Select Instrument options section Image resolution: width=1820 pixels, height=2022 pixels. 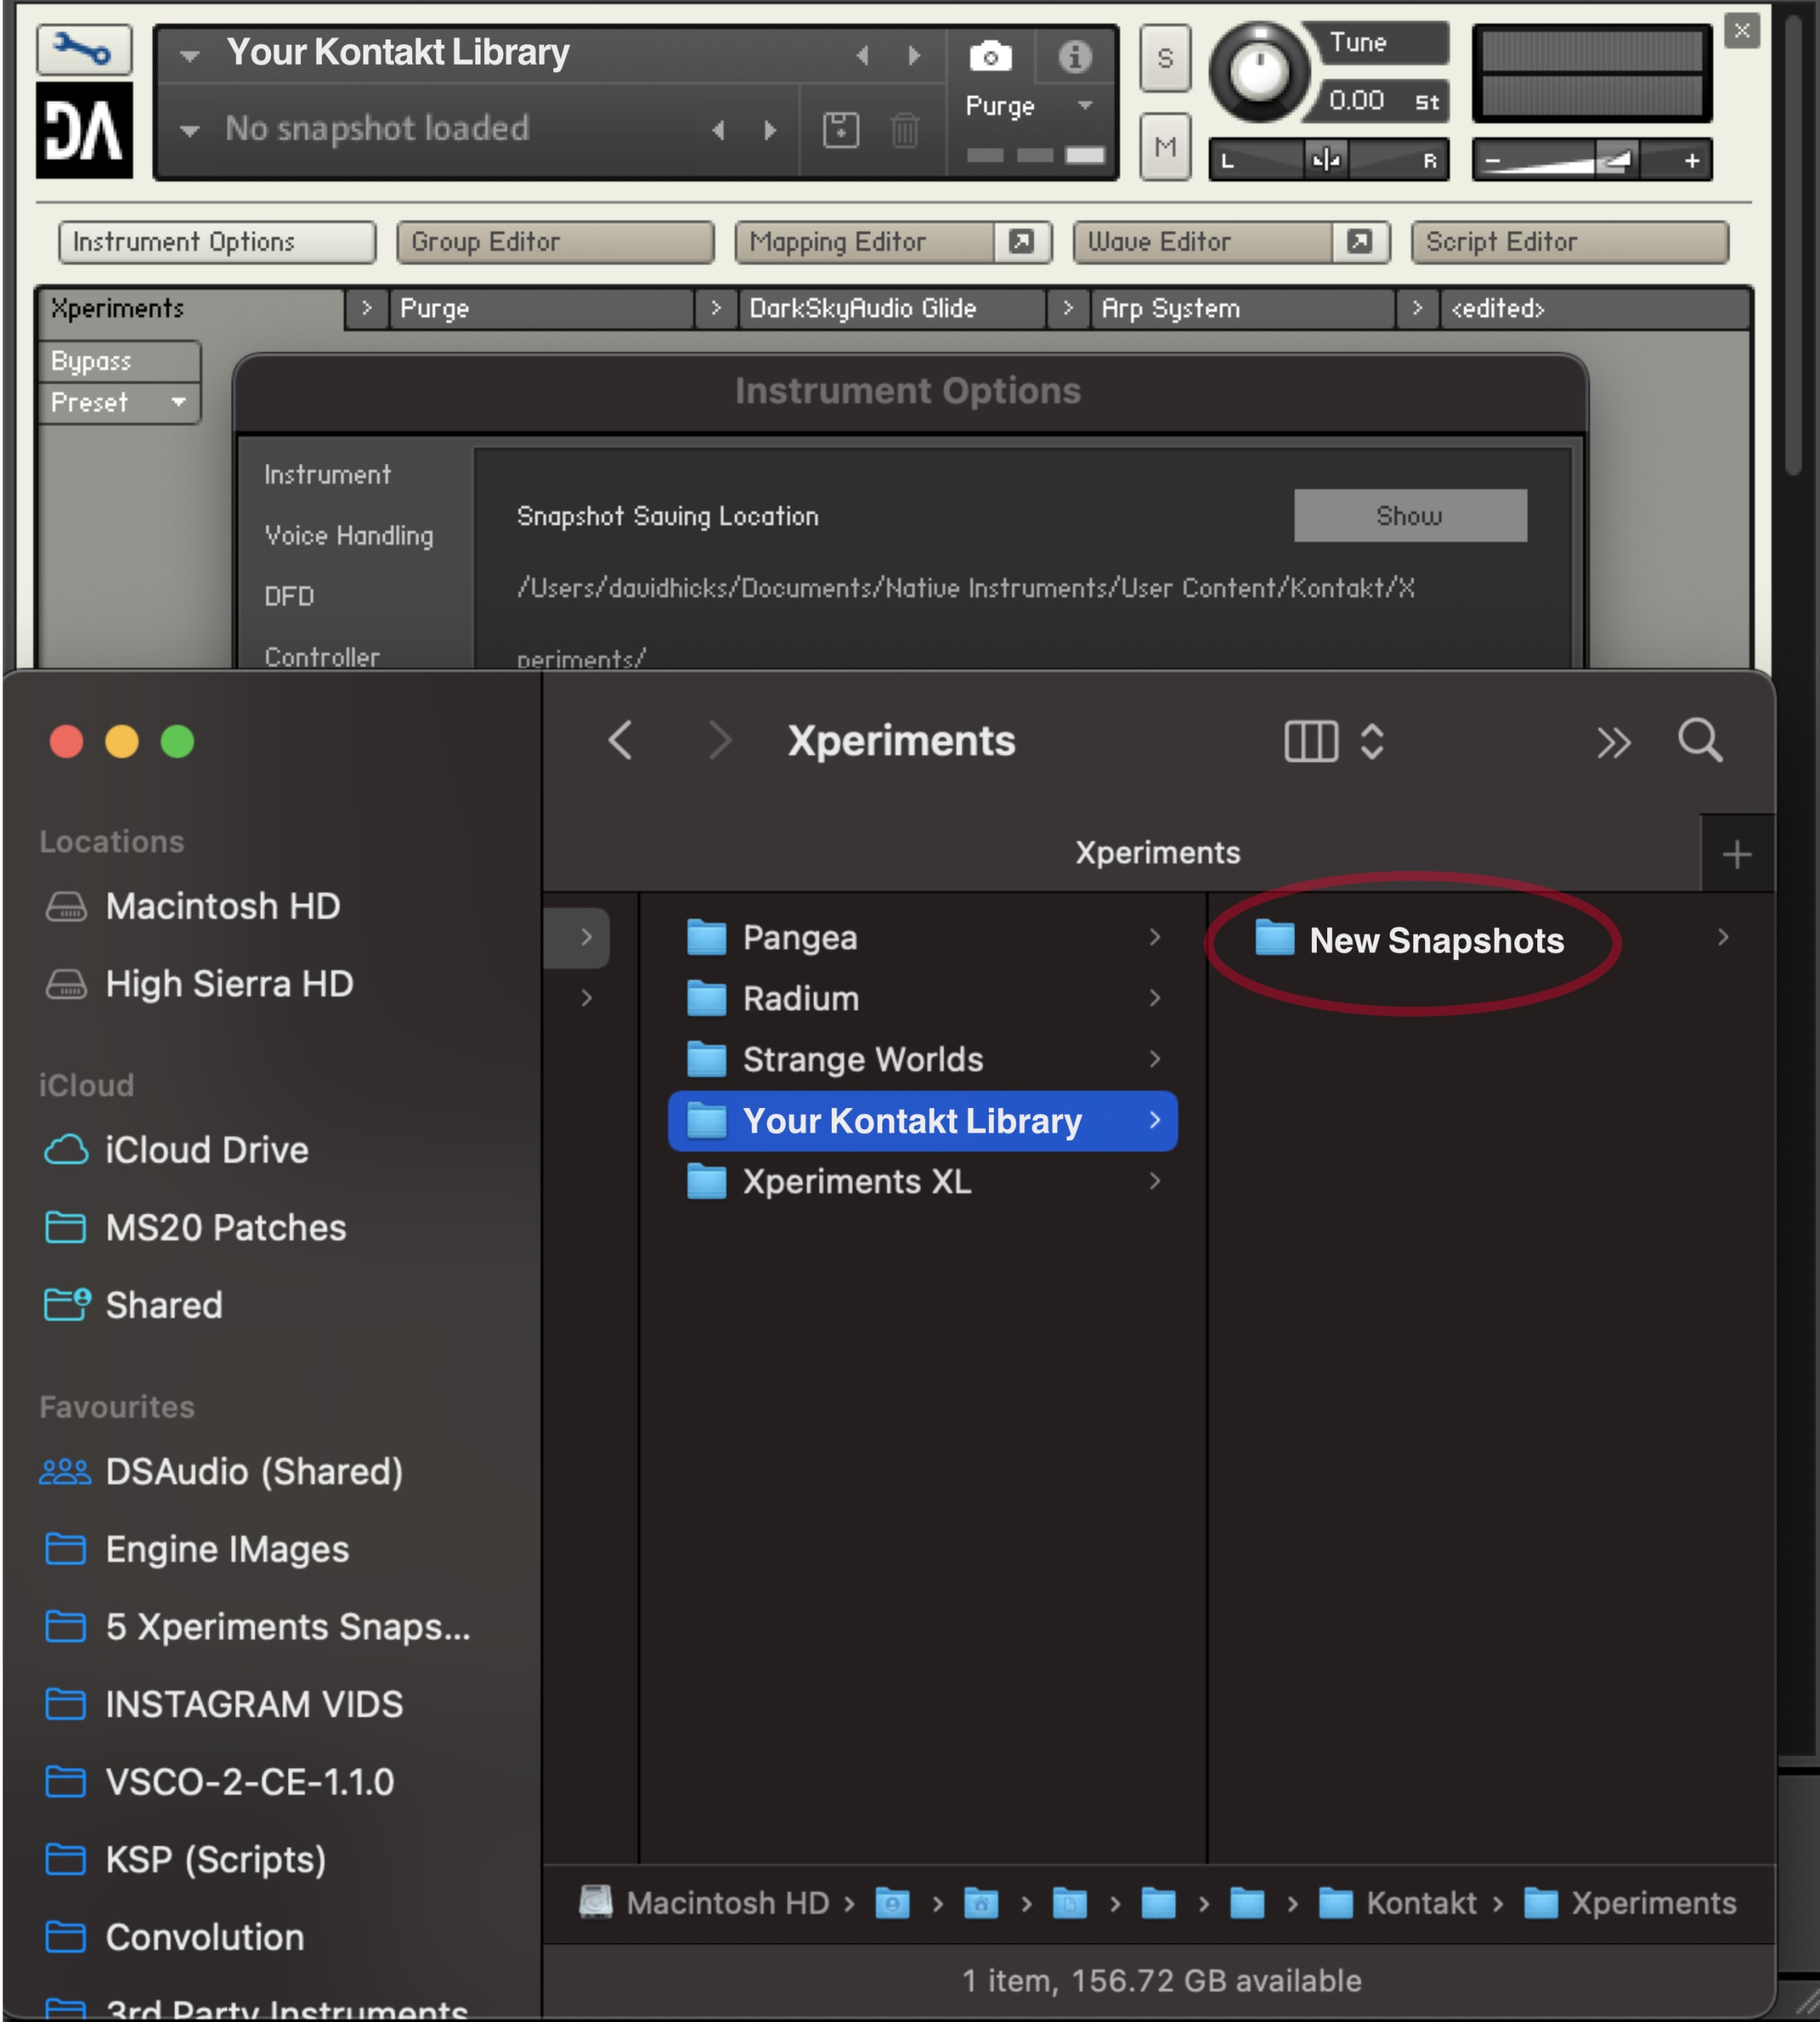[327, 475]
